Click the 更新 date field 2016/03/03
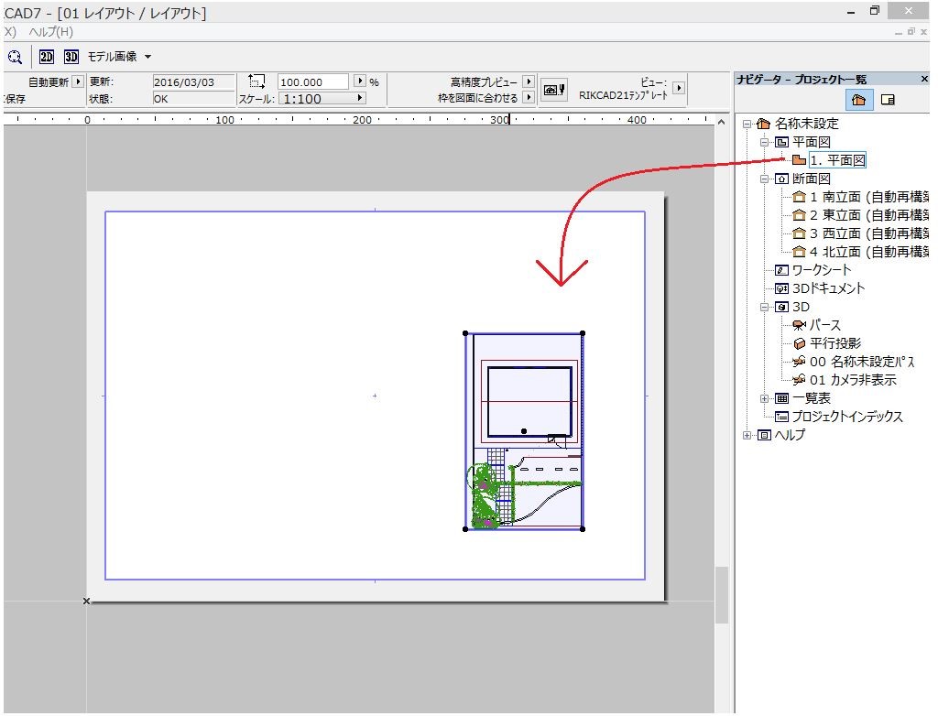 coord(193,82)
